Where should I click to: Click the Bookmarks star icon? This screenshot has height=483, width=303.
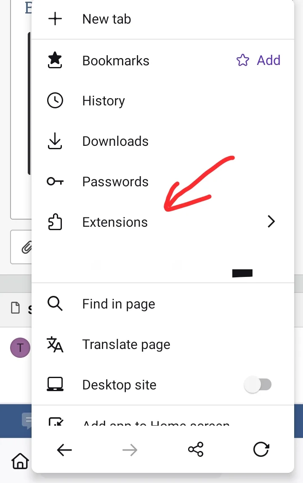point(55,60)
